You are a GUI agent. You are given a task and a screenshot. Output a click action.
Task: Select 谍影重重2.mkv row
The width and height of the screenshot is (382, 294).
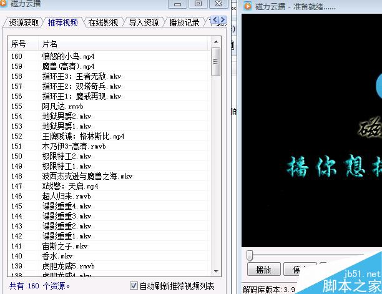[109, 226]
